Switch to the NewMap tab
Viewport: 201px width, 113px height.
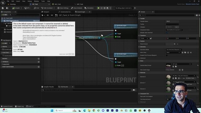(x=13, y=4)
